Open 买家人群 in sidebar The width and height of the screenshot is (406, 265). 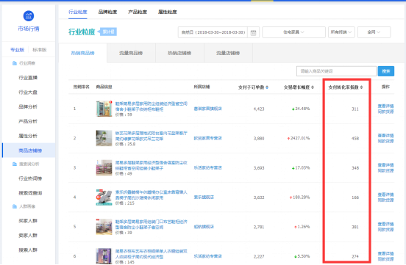[28, 221]
